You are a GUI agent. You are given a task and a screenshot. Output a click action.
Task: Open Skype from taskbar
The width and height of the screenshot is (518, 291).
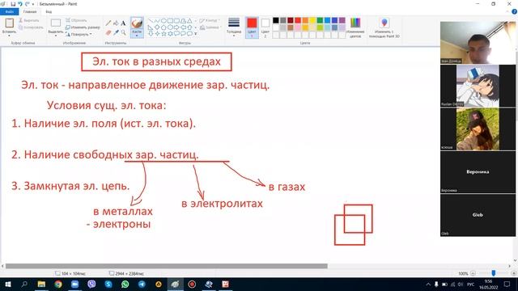(x=108, y=284)
